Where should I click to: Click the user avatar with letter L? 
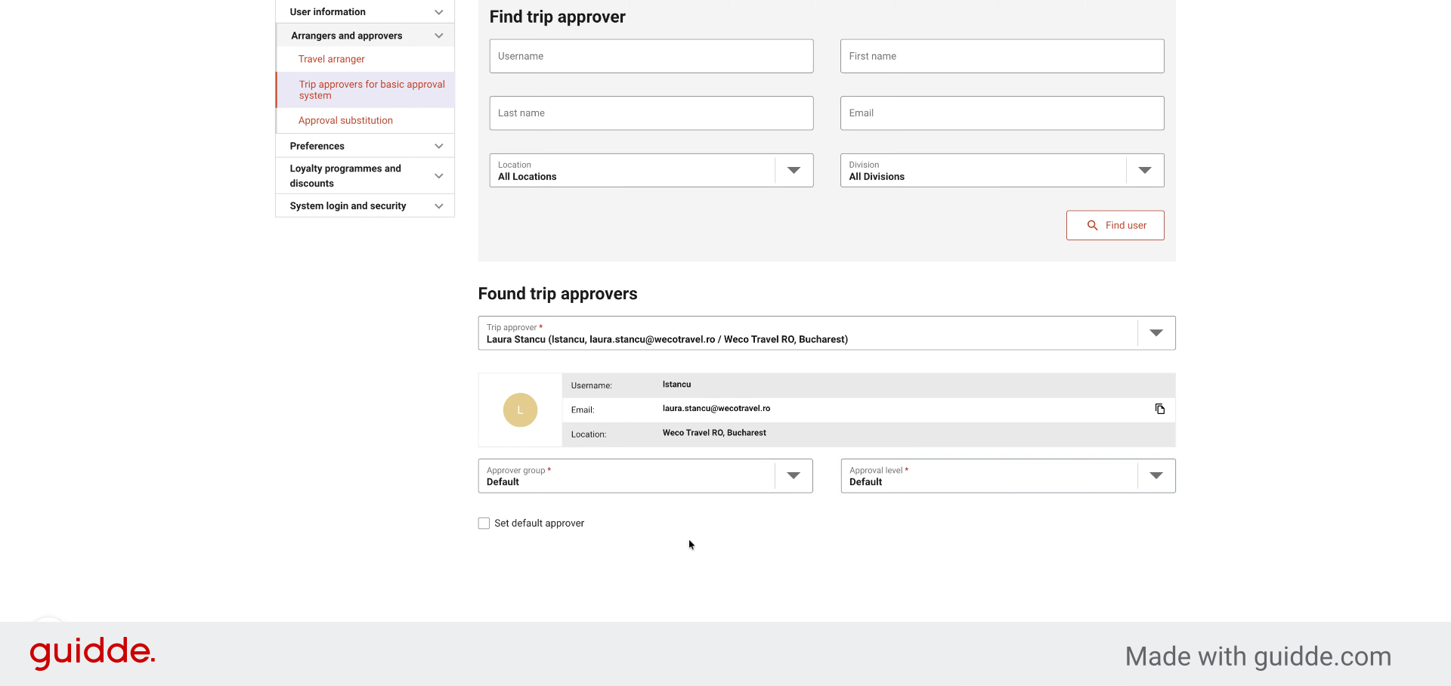point(520,410)
